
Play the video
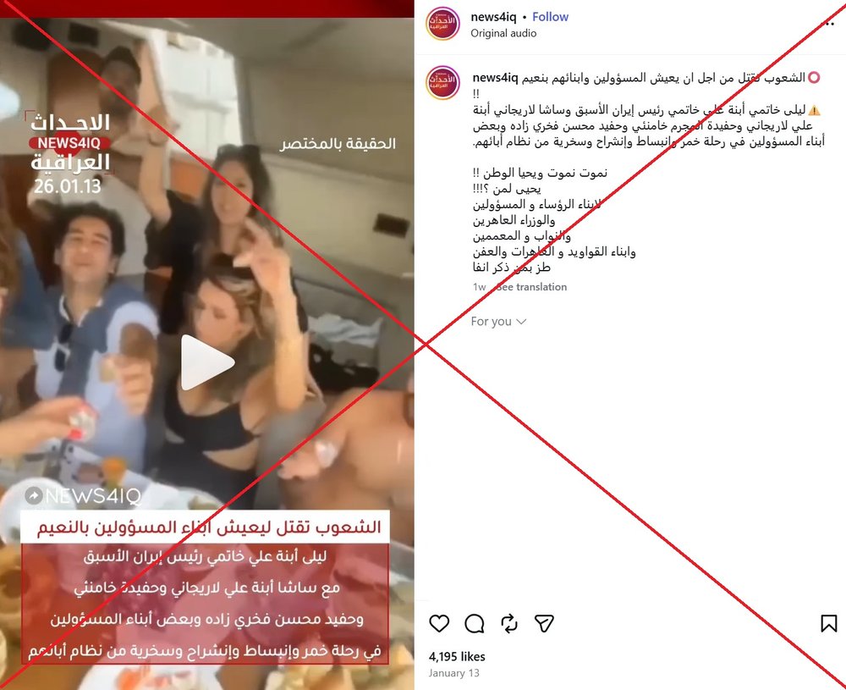coord(207,362)
